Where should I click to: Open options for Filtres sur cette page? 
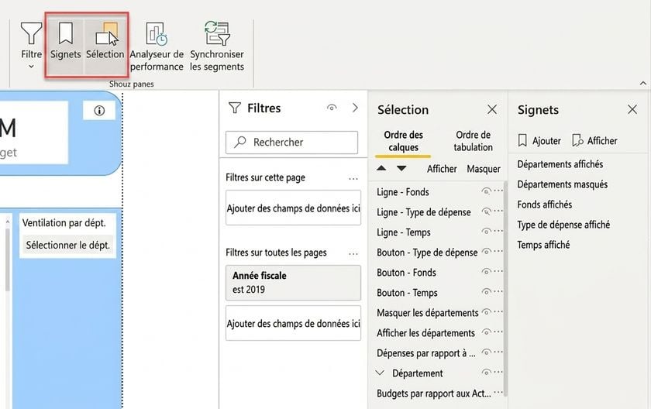tap(353, 179)
